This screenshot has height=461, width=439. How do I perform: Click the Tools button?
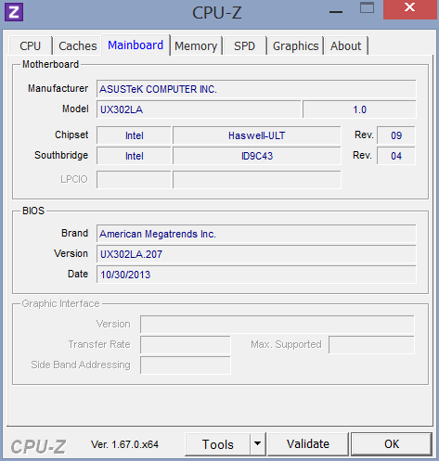tap(217, 444)
